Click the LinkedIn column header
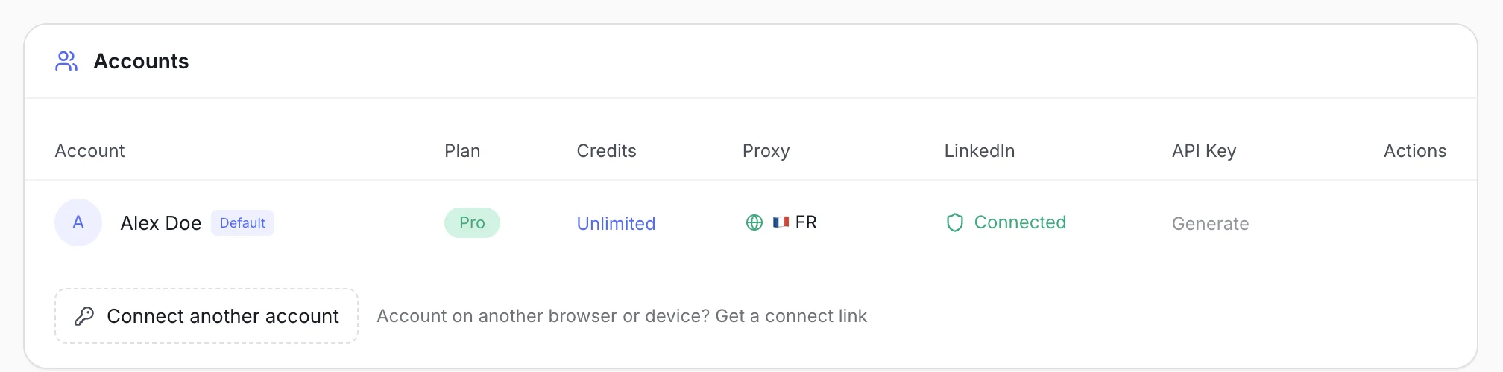Image resolution: width=1503 pixels, height=372 pixels. click(x=980, y=151)
